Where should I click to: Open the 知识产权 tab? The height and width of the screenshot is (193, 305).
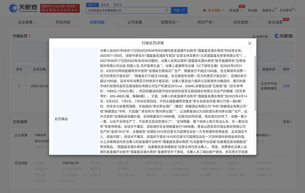tap(206, 22)
